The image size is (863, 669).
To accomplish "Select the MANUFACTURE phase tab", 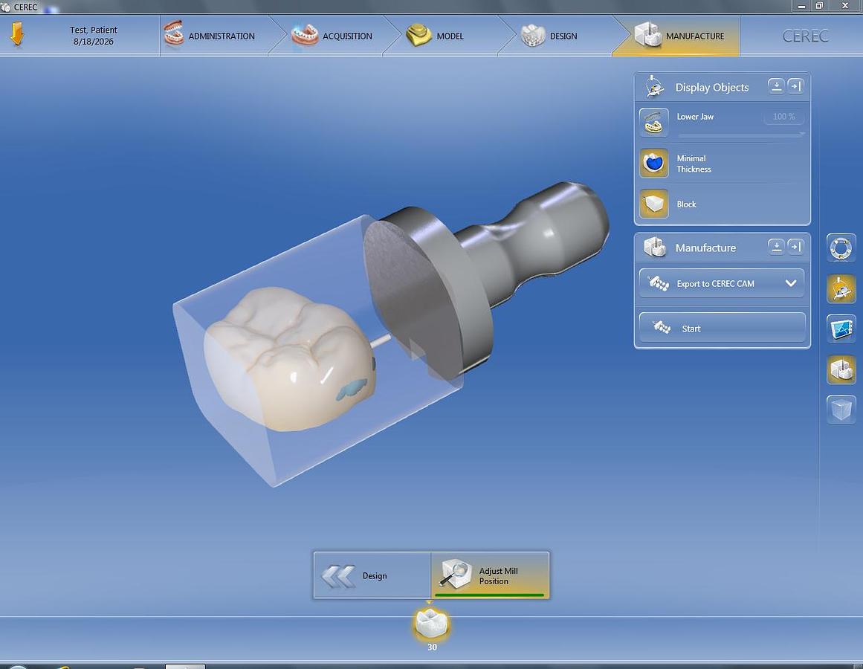I will pyautogui.click(x=677, y=36).
